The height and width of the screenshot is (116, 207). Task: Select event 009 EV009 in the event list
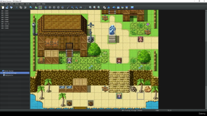[15, 28]
